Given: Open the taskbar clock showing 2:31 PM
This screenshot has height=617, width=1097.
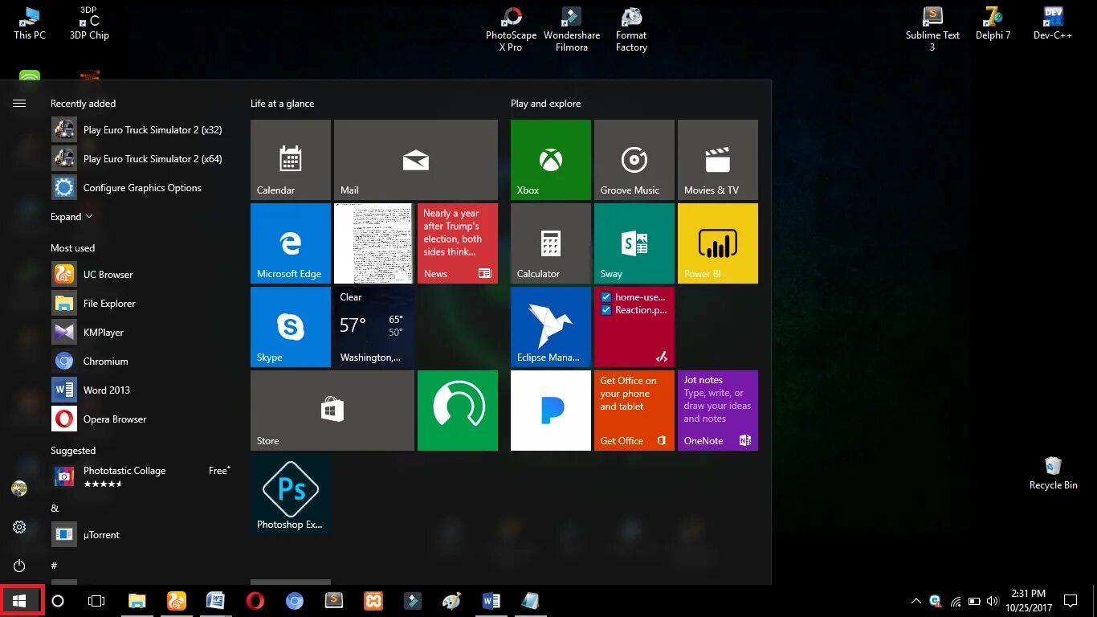Looking at the screenshot, I should pyautogui.click(x=1028, y=601).
